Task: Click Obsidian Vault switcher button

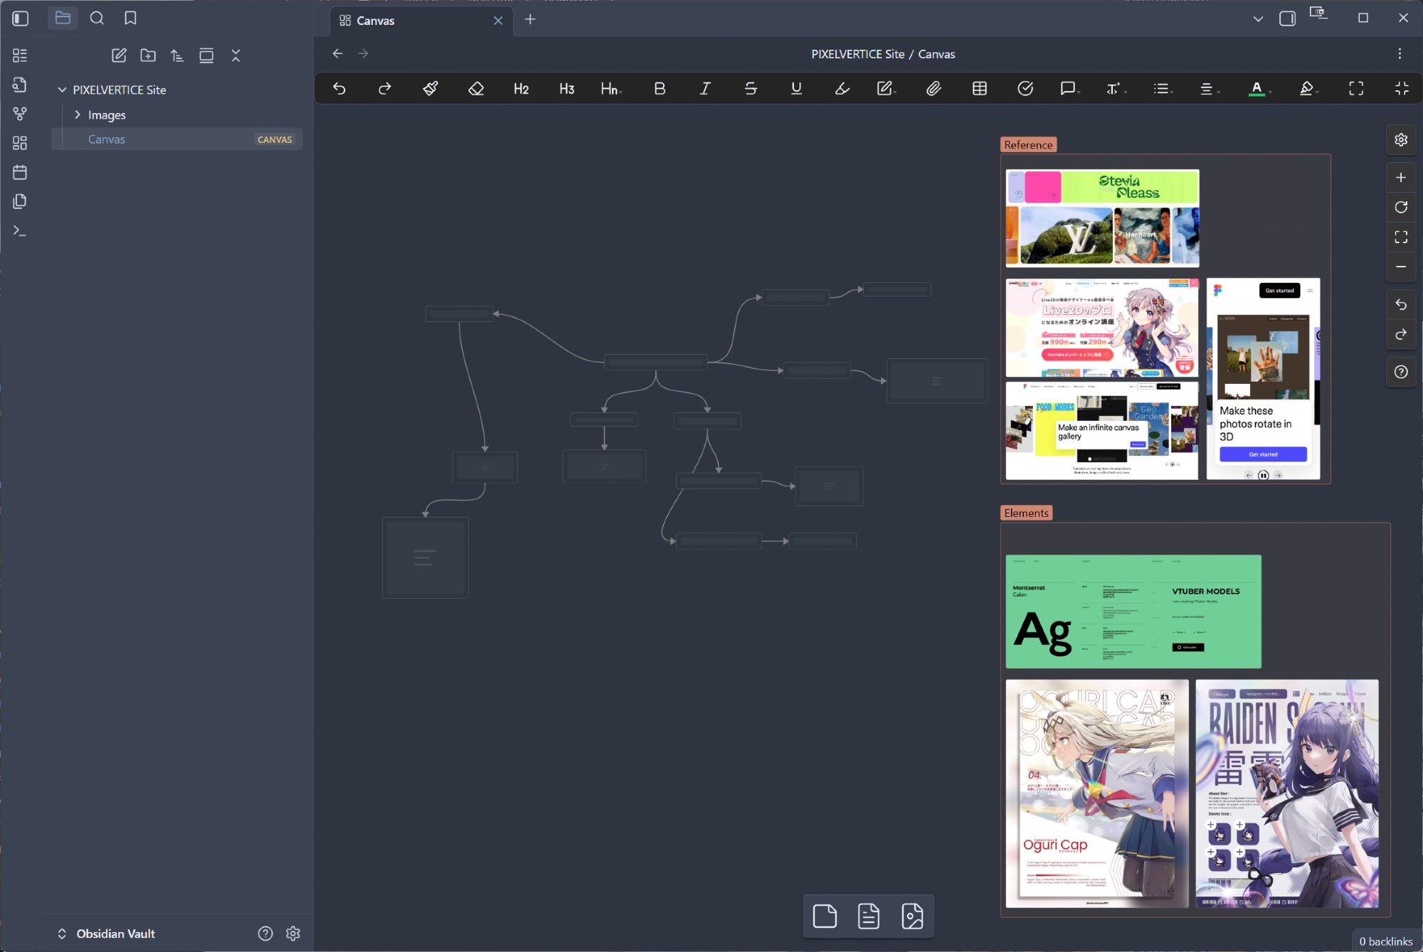Action: tap(107, 934)
